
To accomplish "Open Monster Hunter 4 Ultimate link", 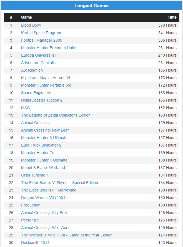I will (x=44, y=160).
